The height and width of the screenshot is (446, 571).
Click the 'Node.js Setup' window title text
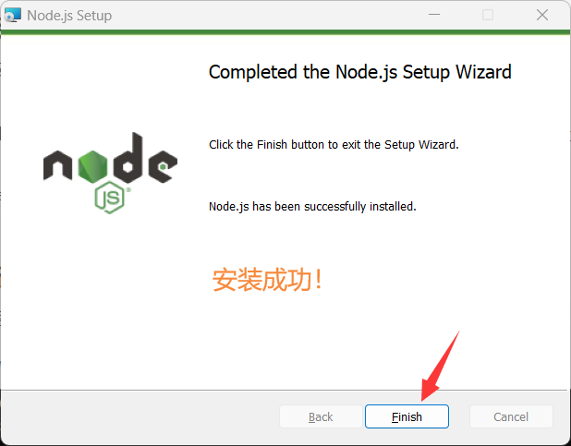pos(69,16)
